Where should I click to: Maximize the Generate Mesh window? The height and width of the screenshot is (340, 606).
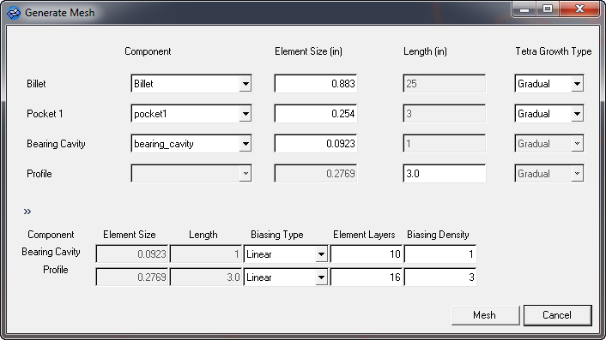548,9
